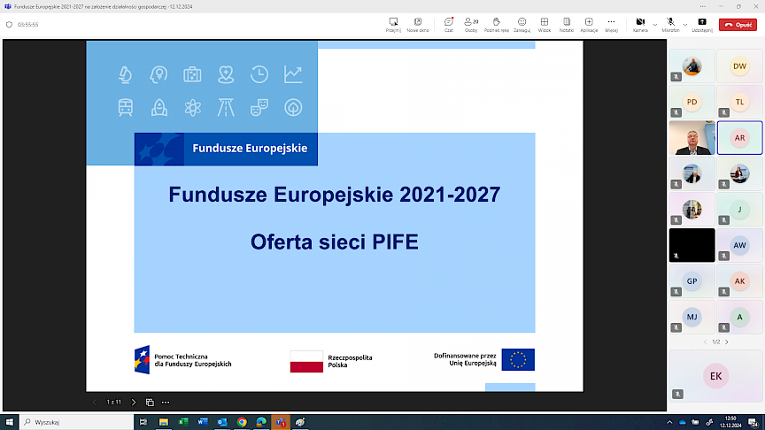The image size is (765, 430).
Task: Open Windows Start menu
Action: click(9, 422)
